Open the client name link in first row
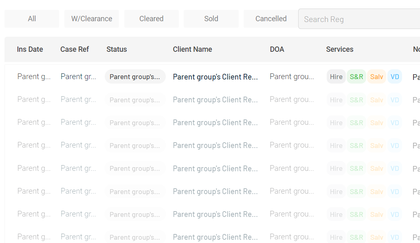This screenshot has width=420, height=243. click(x=215, y=77)
